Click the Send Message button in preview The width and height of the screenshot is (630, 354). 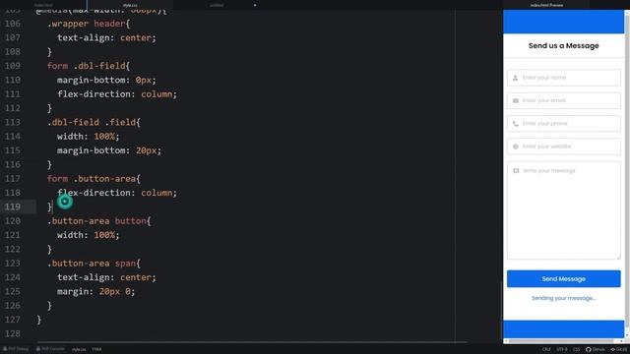pyautogui.click(x=563, y=278)
